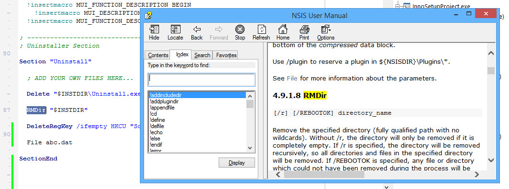509x189 pixels.
Task: Click the RMDir keyword in the code editor
Action: point(36,110)
